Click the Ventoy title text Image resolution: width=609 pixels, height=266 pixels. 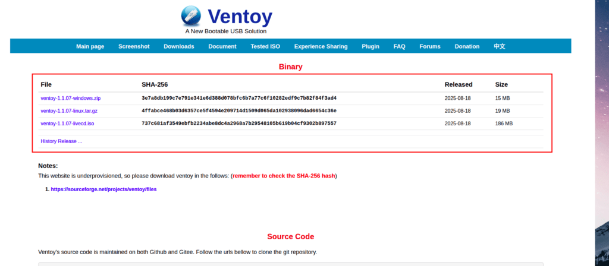239,15
